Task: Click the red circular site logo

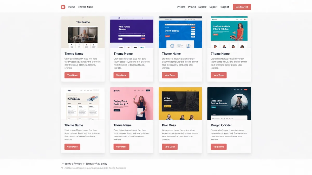Action: coord(63,7)
